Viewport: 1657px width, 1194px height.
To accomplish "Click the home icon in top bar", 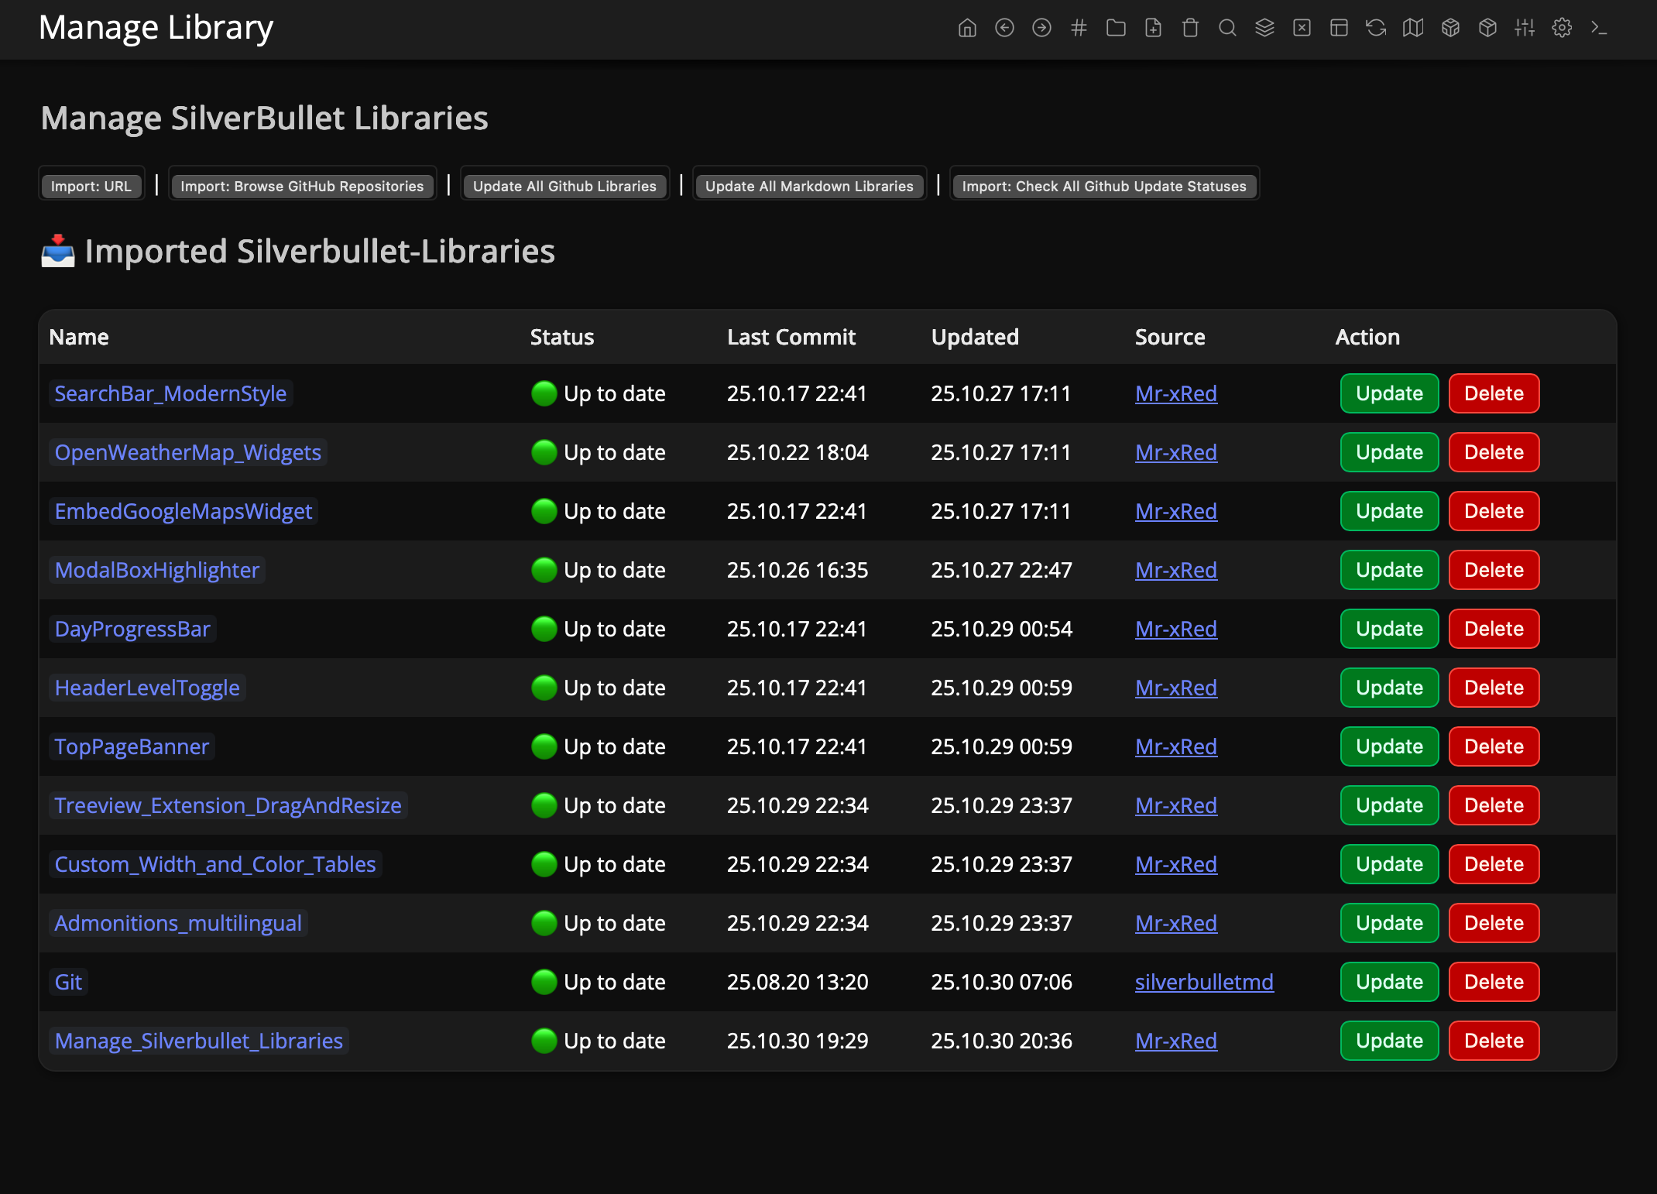I will pyautogui.click(x=967, y=29).
